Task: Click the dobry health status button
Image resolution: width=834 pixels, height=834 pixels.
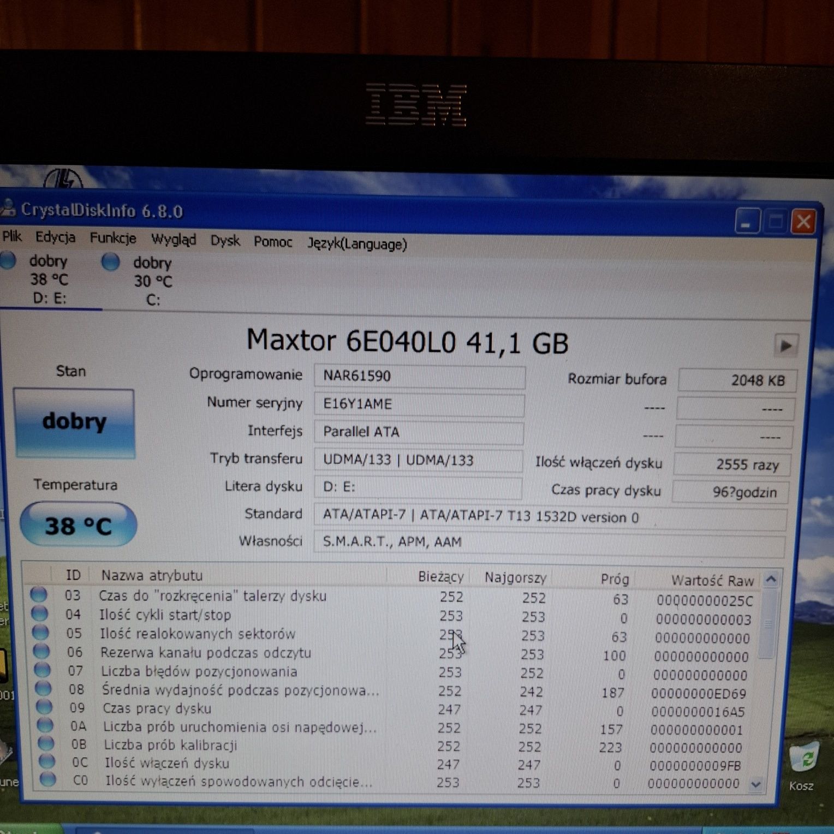Action: coord(74,422)
